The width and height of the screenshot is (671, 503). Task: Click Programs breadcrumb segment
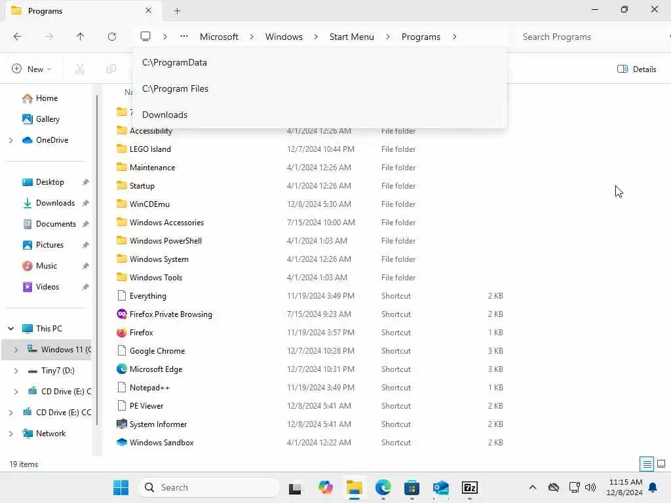(x=421, y=37)
